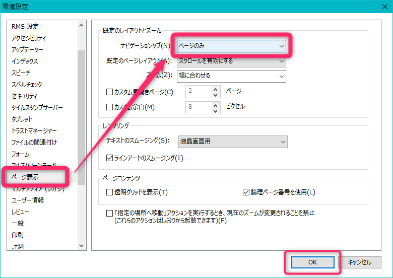Choose ユーザー情報 from the category list
The width and height of the screenshot is (393, 278).
(x=27, y=200)
